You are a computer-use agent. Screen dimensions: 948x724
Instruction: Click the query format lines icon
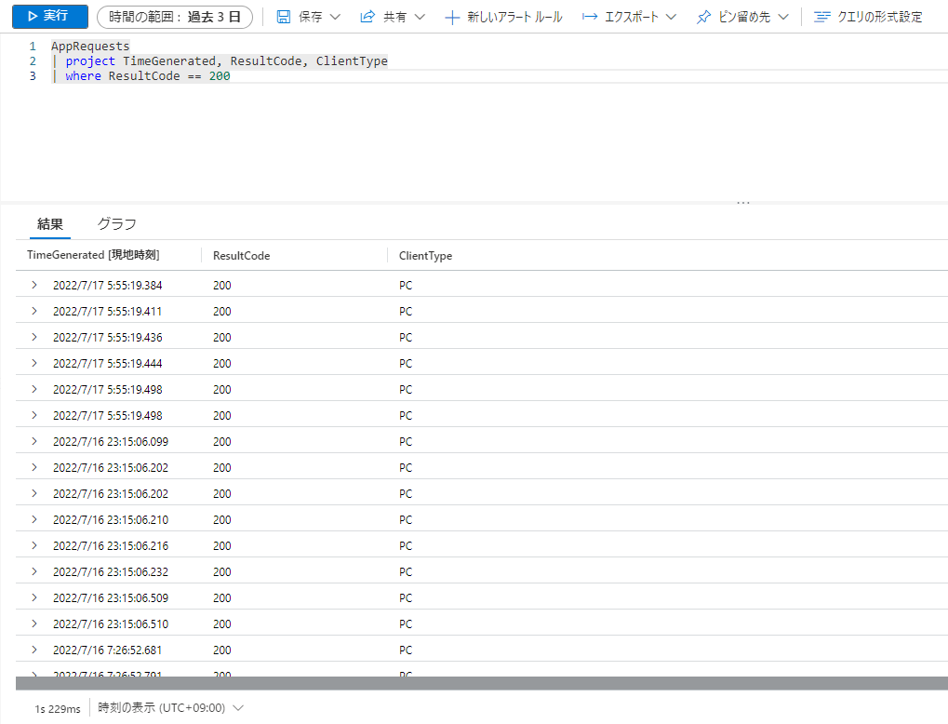[821, 17]
